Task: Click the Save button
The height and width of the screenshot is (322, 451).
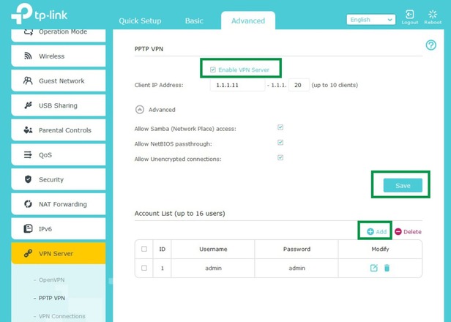Action: tap(403, 186)
